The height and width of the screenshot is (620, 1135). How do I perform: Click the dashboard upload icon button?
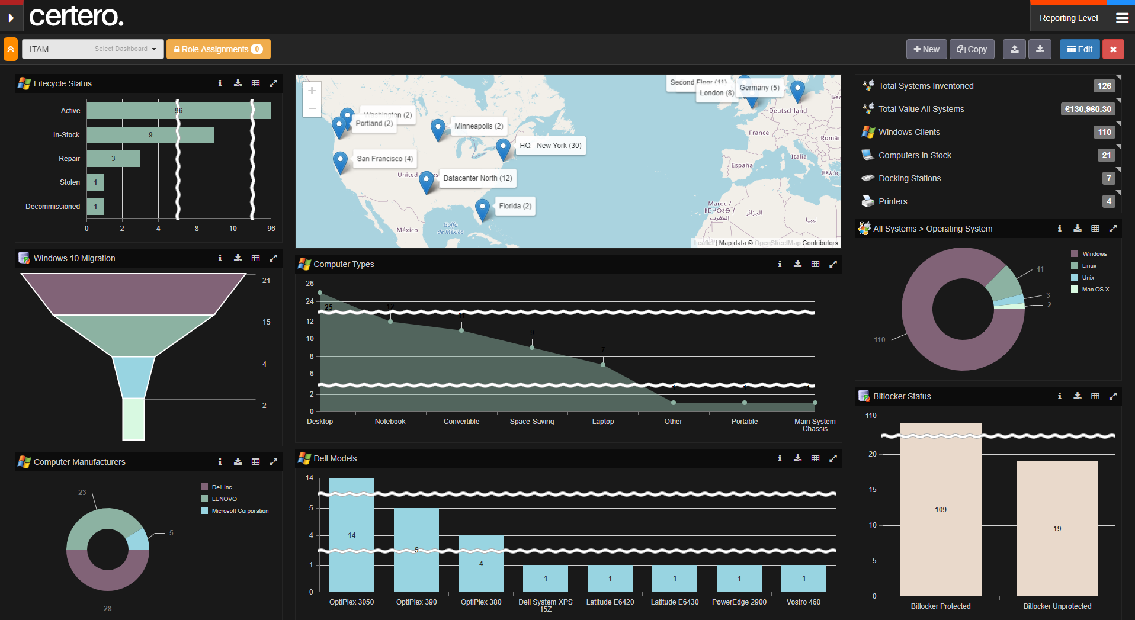tap(1015, 49)
